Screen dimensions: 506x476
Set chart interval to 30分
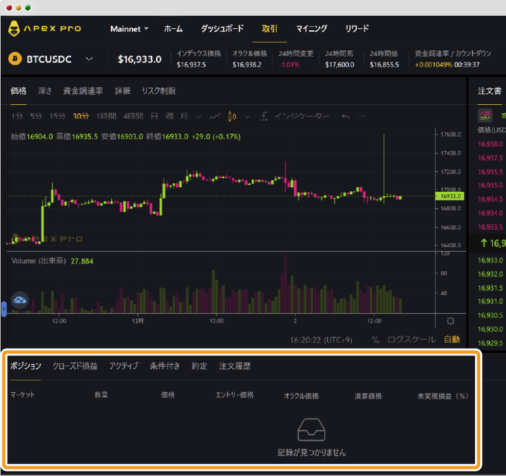80,116
